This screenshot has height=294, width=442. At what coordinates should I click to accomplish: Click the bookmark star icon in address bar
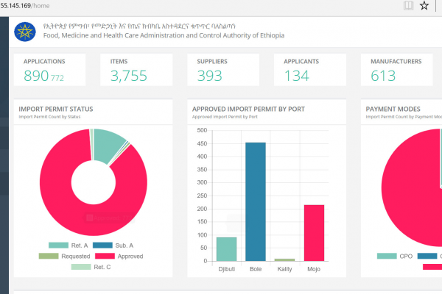point(424,6)
